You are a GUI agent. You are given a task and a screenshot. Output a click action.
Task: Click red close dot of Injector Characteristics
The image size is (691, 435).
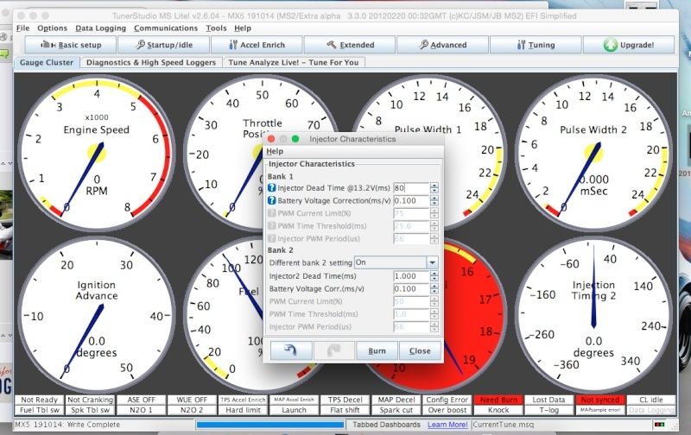pos(271,139)
